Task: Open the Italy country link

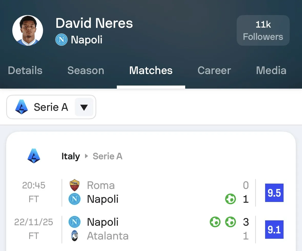Action: click(71, 156)
